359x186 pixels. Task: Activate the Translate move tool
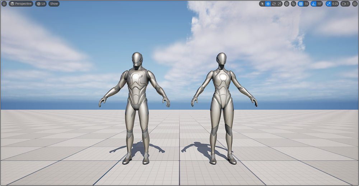pos(268,4)
